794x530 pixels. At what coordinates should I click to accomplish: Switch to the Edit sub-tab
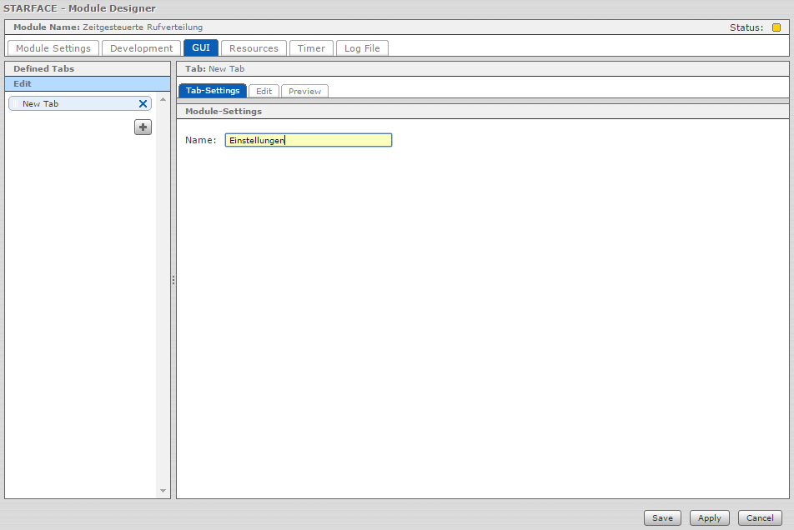[264, 91]
